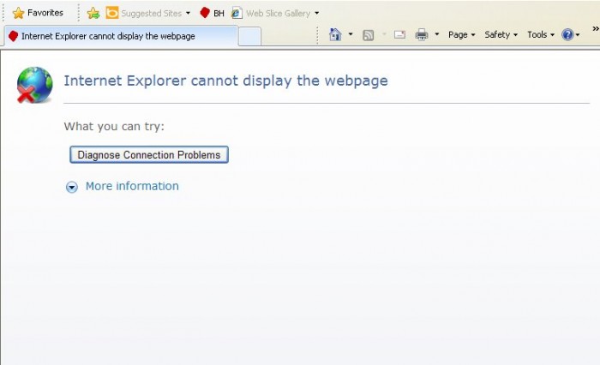The image size is (600, 365).
Task: Open the BH favorites bookmark
Action: pos(212,13)
